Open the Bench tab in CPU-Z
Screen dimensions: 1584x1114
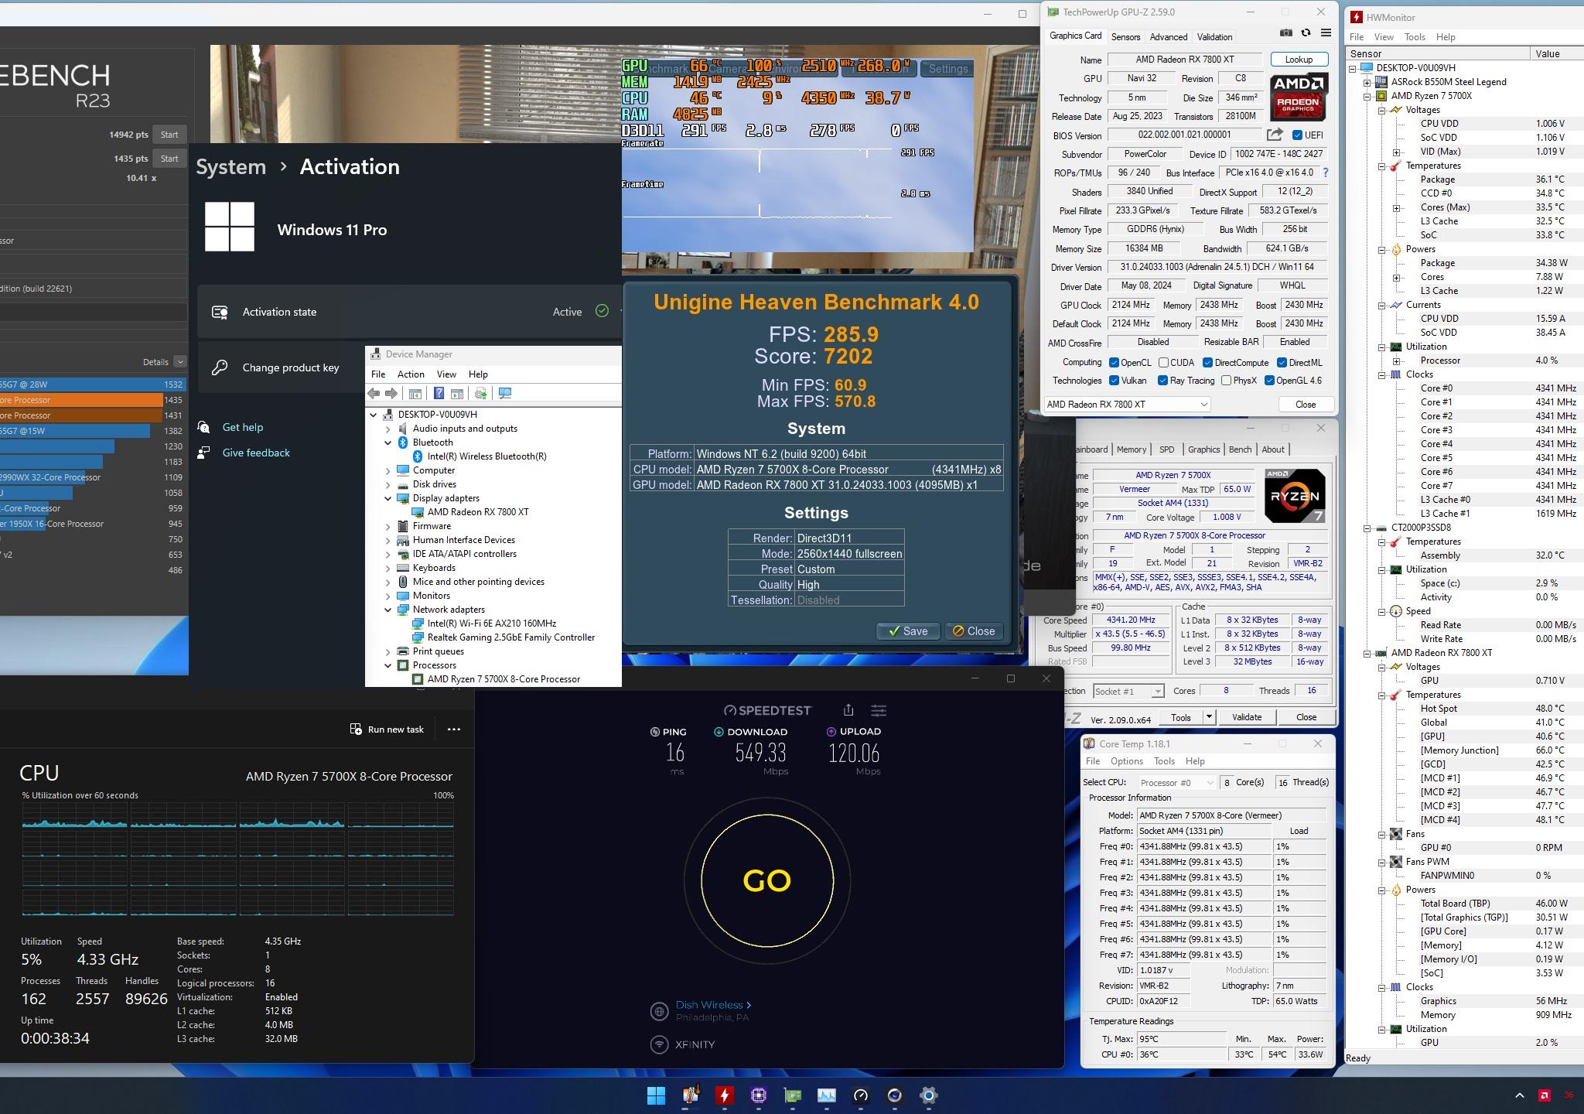point(1240,449)
